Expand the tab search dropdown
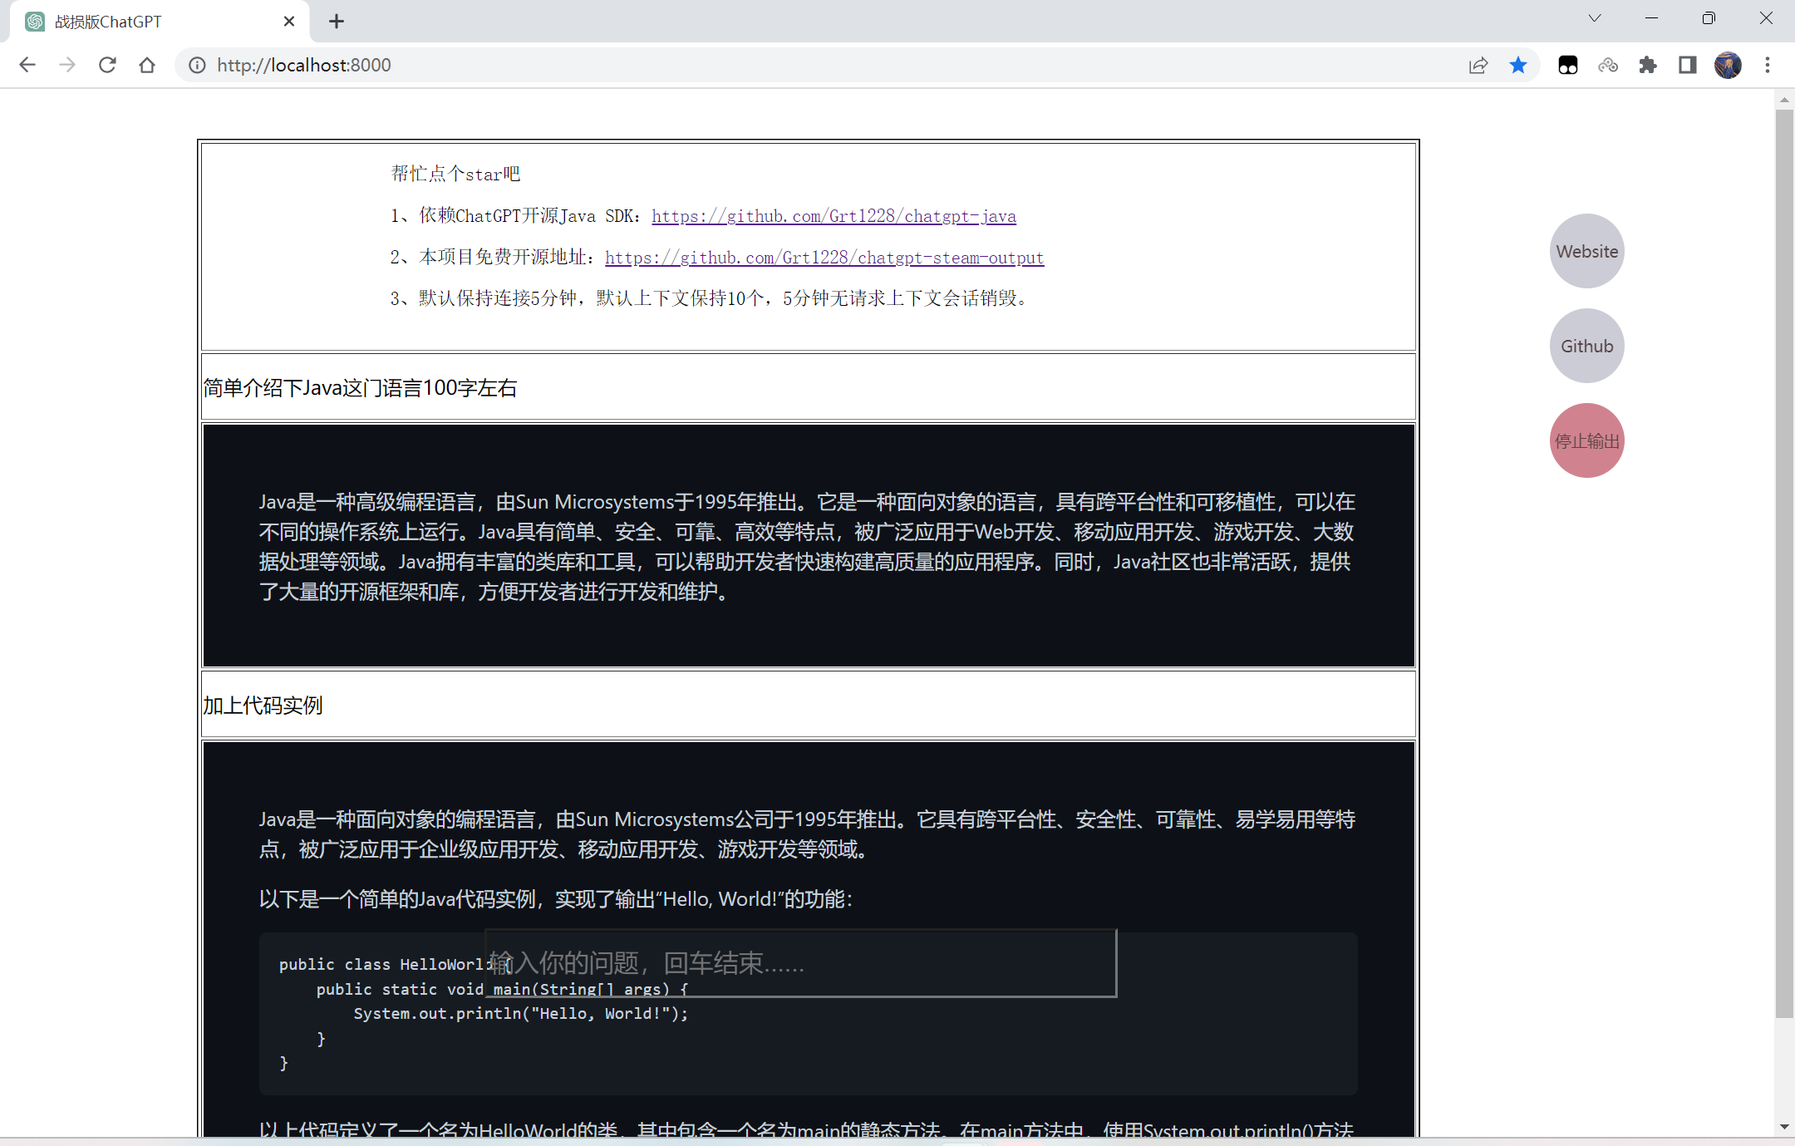This screenshot has width=1795, height=1146. [x=1595, y=18]
